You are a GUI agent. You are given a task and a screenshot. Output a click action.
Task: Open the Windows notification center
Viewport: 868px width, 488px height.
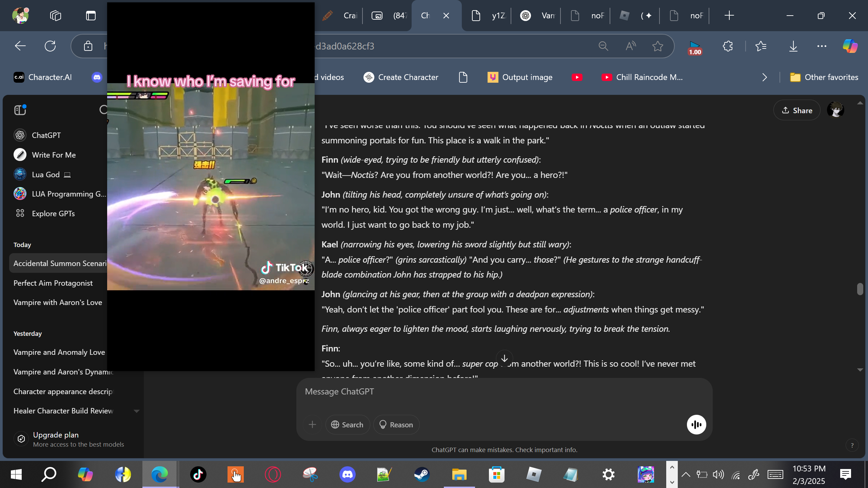tap(845, 474)
